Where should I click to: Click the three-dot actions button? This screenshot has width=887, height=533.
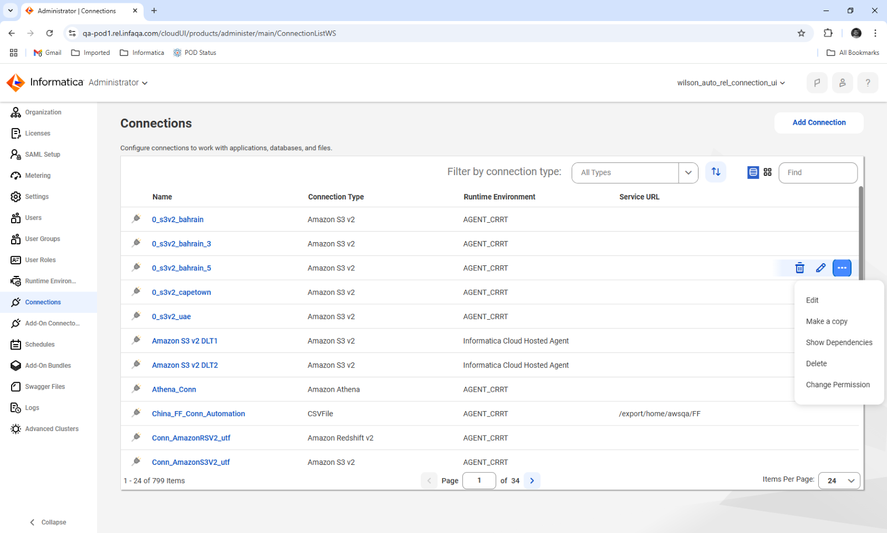842,268
